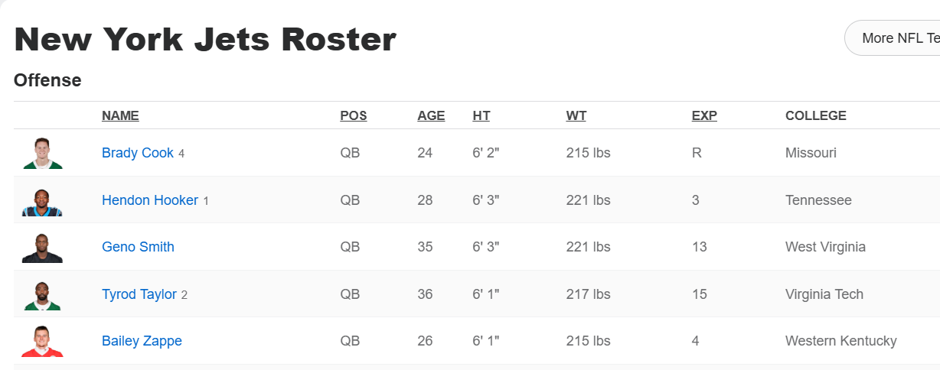This screenshot has height=370, width=940.
Task: Go to Geno Smith's player page
Action: click(138, 247)
